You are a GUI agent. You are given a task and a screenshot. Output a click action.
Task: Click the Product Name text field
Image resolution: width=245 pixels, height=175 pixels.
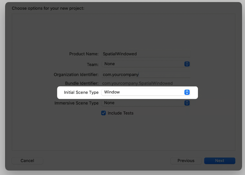146,54
